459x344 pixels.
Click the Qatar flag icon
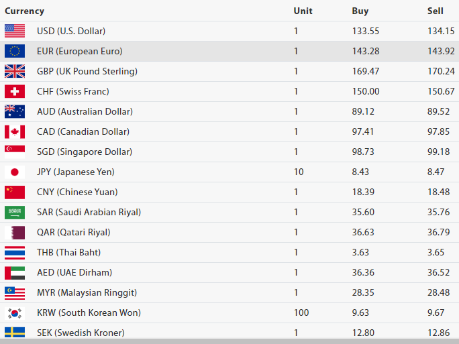[x=15, y=232]
